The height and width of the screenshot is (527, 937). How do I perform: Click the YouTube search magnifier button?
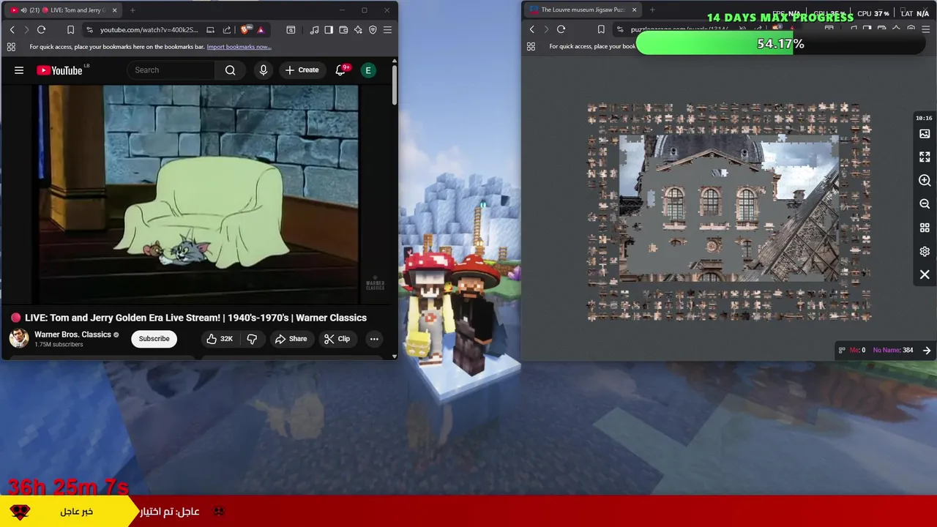click(230, 70)
